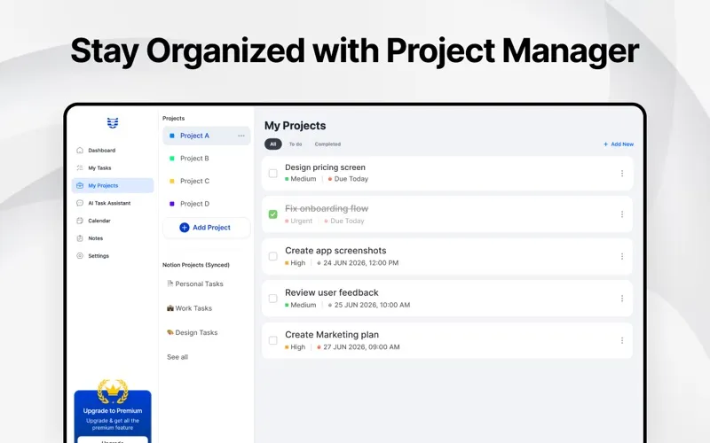This screenshot has height=443, width=710.
Task: Click the Create app screenshots task title
Action: pos(335,251)
